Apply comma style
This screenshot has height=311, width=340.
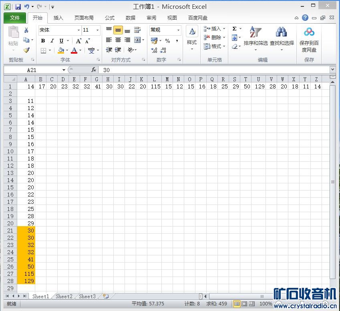(x=177, y=40)
